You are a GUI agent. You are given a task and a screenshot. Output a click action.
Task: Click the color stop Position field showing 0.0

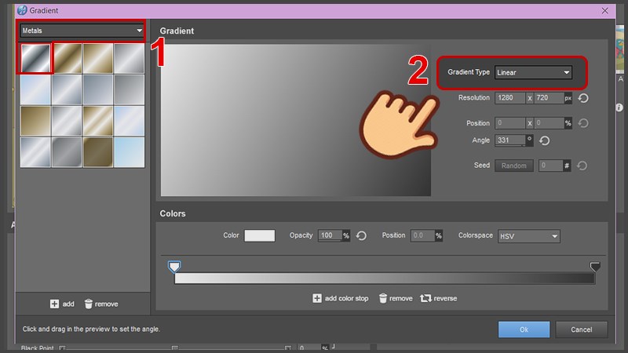422,235
